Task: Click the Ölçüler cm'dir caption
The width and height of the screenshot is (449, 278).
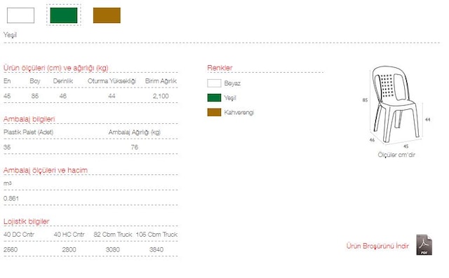Action: (x=396, y=155)
